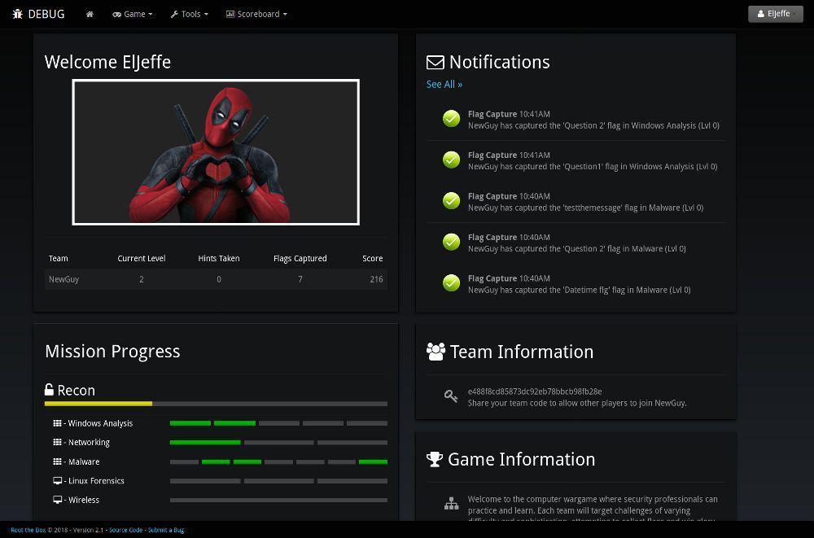Click check icon for 'testthemessage' Malware capture
The height and width of the screenshot is (538, 814).
pyautogui.click(x=451, y=200)
